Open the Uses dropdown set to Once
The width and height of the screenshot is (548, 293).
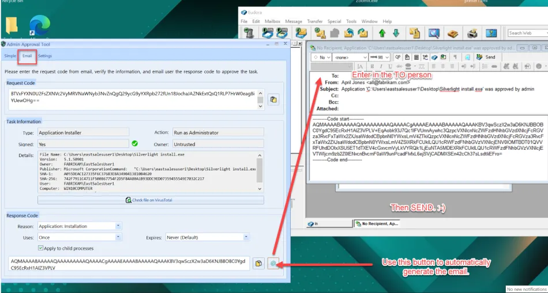click(118, 237)
